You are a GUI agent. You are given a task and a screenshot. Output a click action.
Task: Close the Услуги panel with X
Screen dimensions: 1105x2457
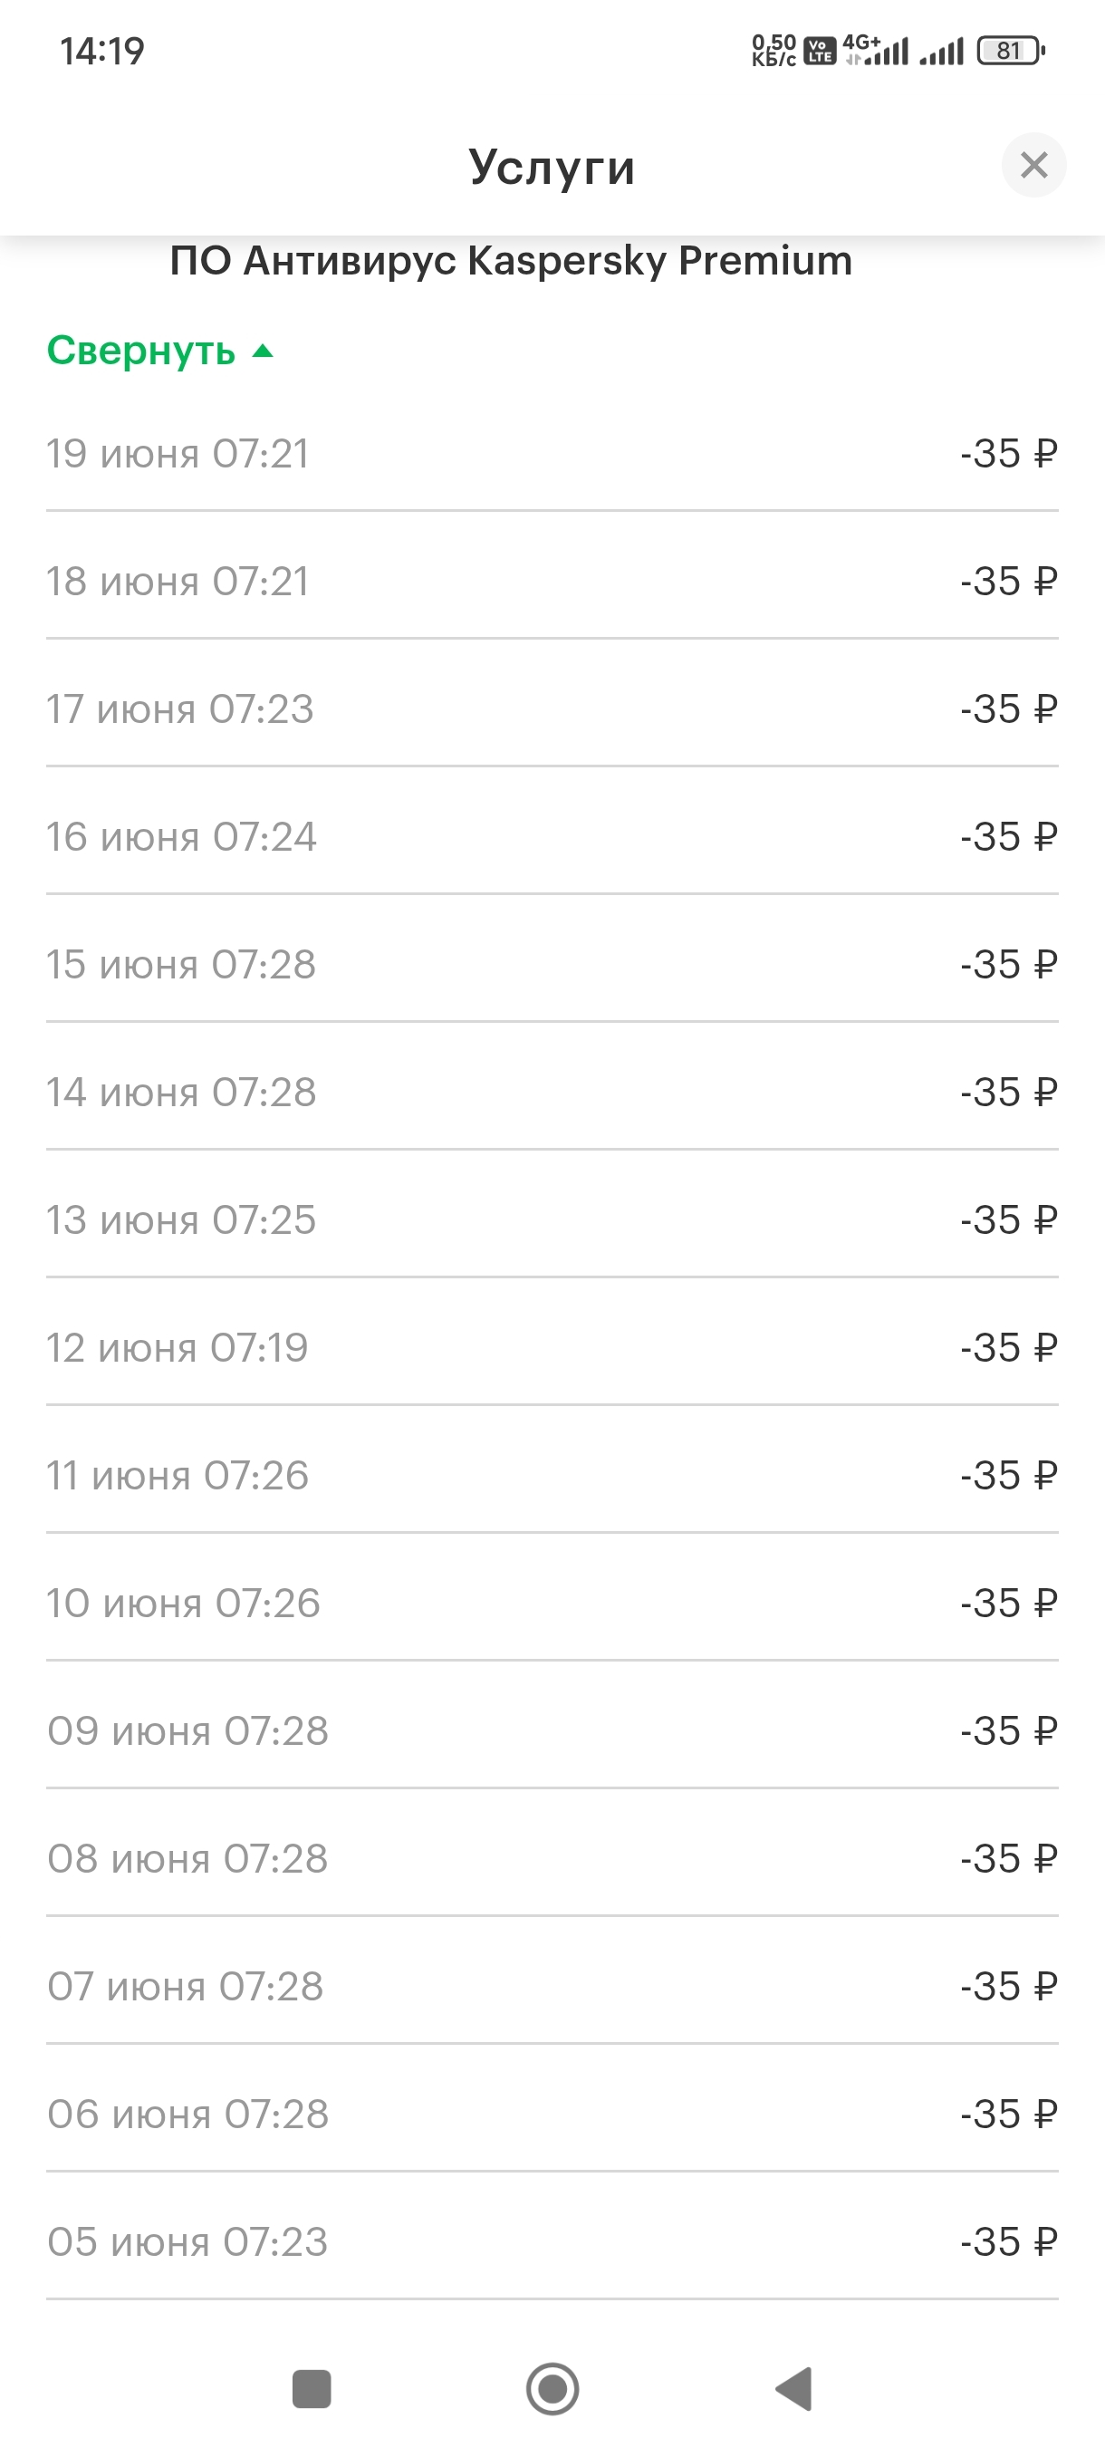coord(1033,165)
